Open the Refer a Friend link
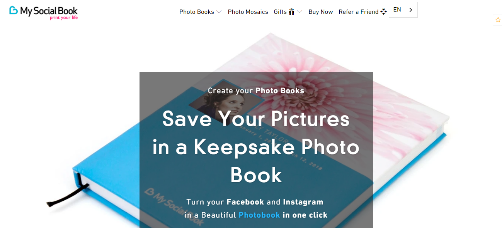Screen dimensions: 502x228 point(359,12)
